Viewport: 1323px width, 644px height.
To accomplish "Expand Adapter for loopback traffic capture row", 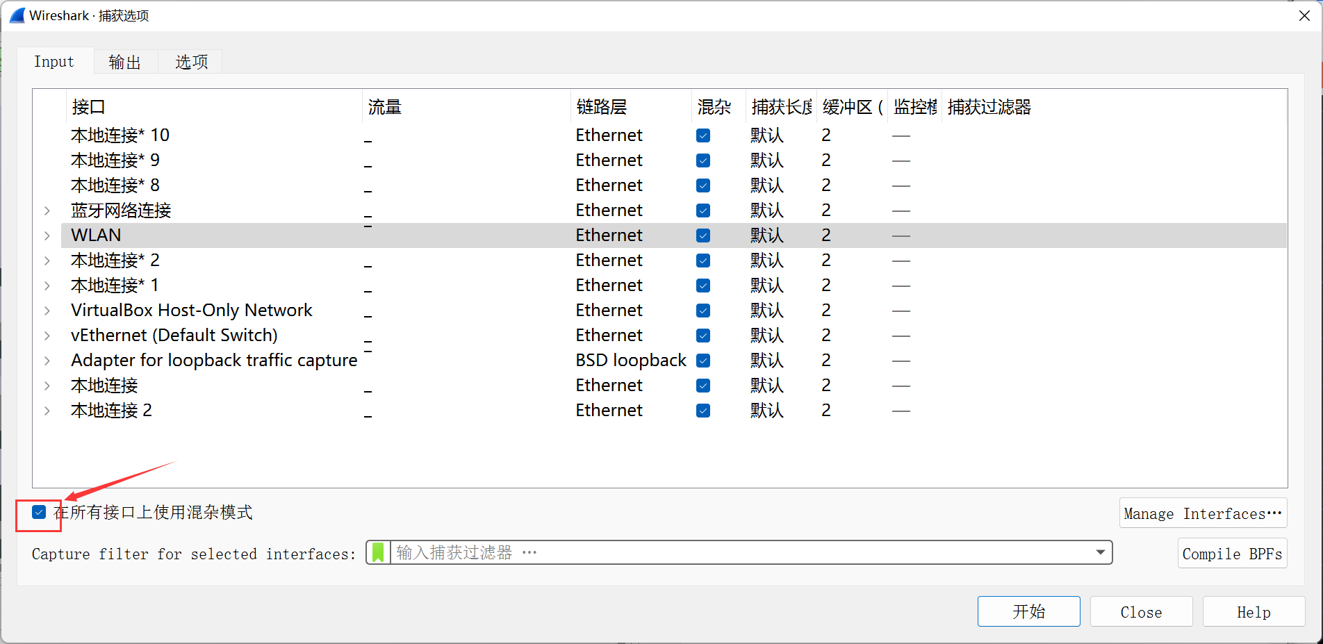I will click(47, 361).
